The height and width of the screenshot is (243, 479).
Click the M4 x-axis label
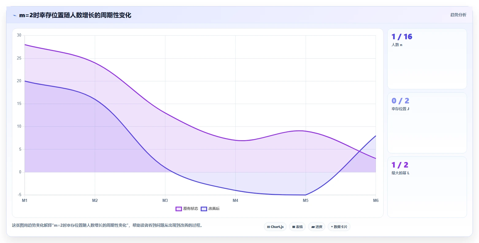[235, 200]
